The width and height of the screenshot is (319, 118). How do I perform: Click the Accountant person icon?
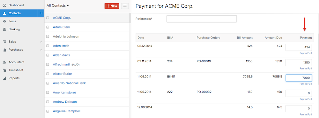click(4, 62)
